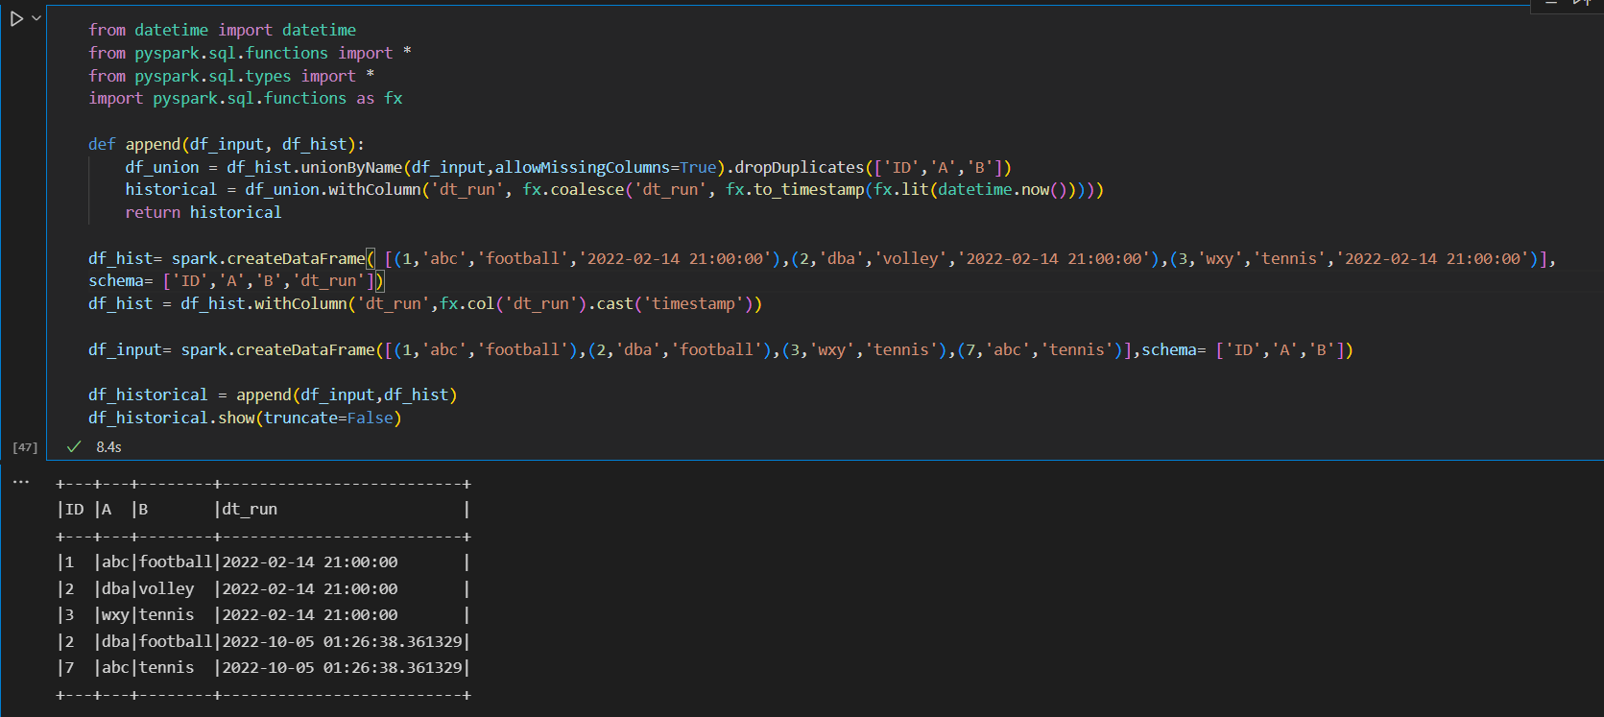Click output row '3 wxy tennis'

coord(263,614)
